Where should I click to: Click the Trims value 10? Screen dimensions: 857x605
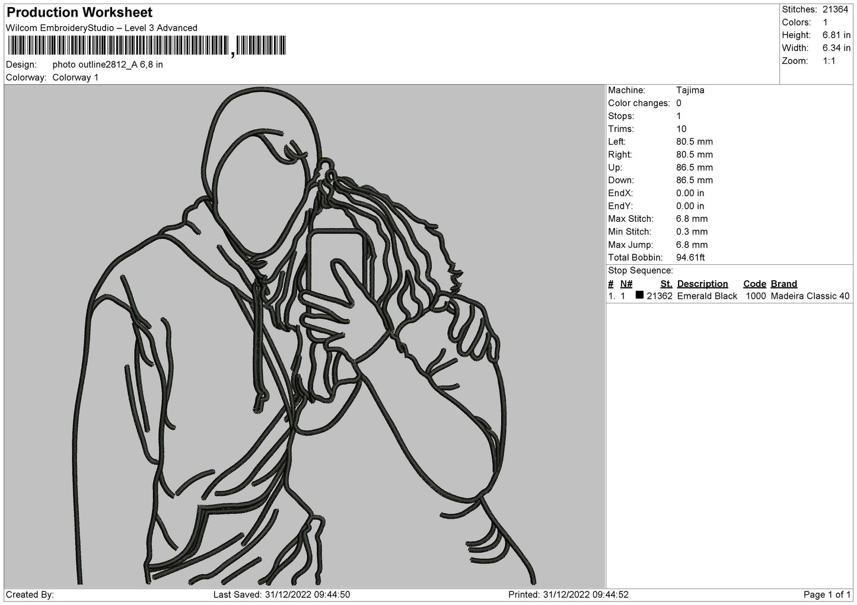(681, 129)
